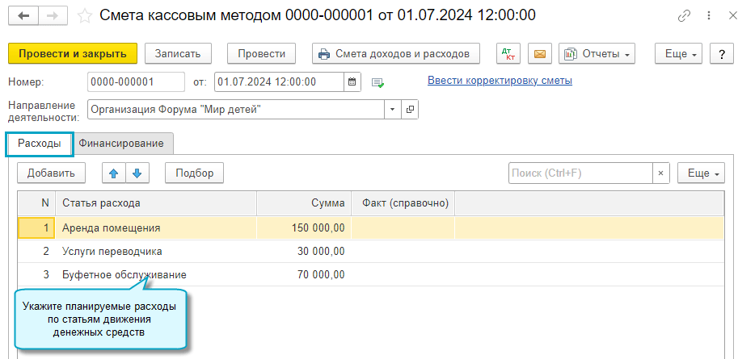Viewport: 738px width, 359px height.
Task: Click the Факт (справочно) column header
Action: click(403, 203)
